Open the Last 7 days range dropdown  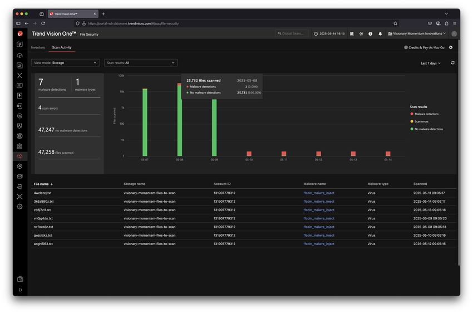click(x=431, y=63)
